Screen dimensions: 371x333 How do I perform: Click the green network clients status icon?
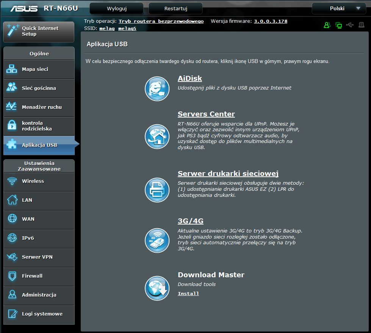click(338, 25)
